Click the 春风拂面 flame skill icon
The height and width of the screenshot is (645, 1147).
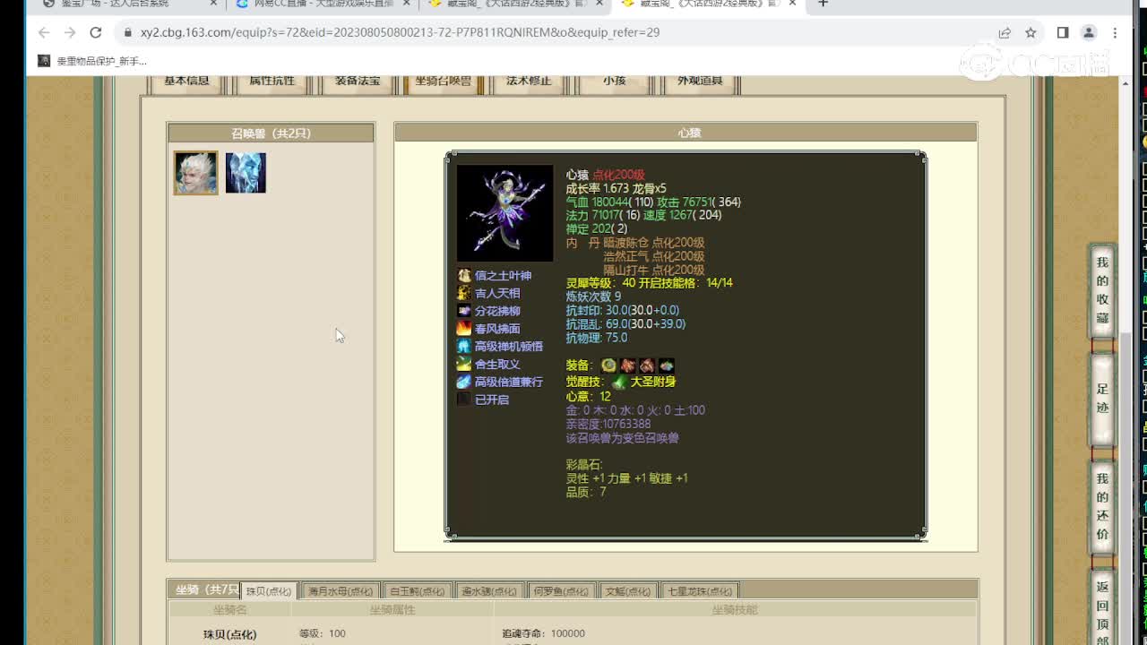click(x=463, y=329)
